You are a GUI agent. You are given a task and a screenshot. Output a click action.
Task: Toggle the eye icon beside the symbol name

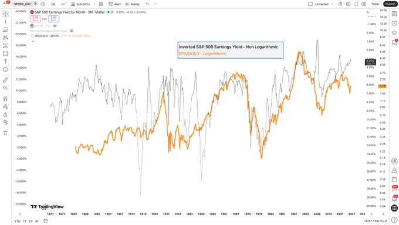pos(35,4)
